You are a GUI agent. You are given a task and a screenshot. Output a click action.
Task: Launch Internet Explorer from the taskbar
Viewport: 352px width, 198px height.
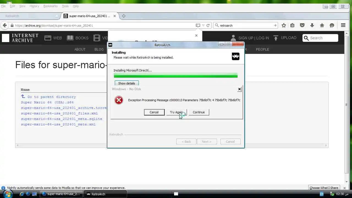tap(22, 194)
